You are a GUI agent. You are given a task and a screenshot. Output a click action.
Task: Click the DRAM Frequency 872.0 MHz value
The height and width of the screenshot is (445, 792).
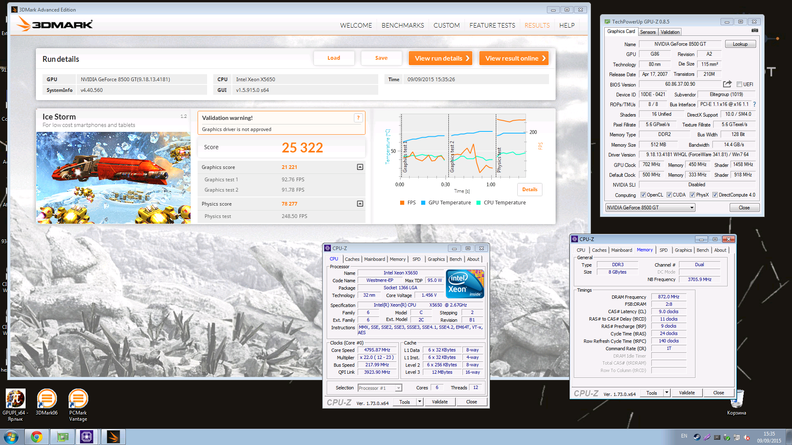tap(669, 297)
